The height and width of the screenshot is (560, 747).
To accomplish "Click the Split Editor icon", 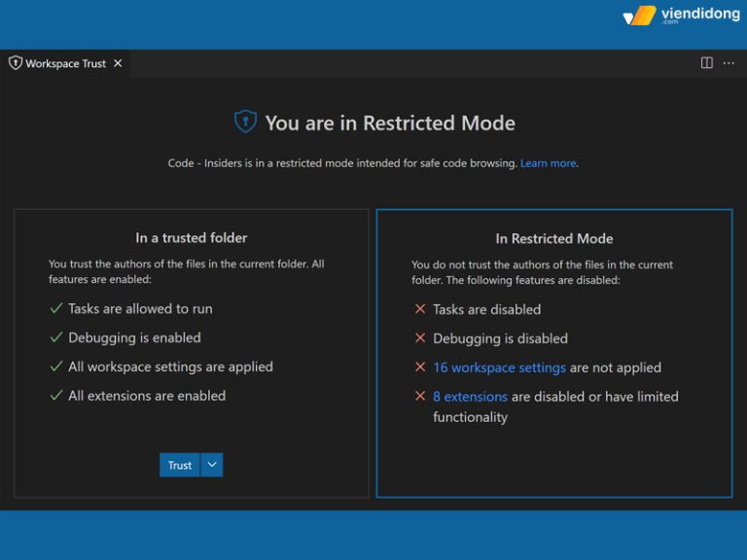I will coord(707,63).
